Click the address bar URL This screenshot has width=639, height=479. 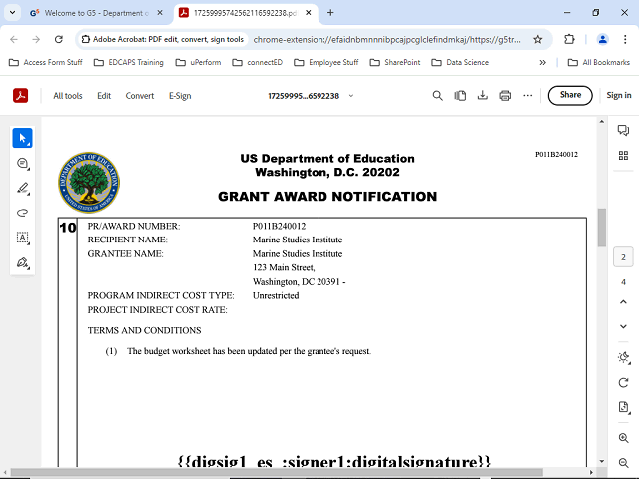(386, 40)
